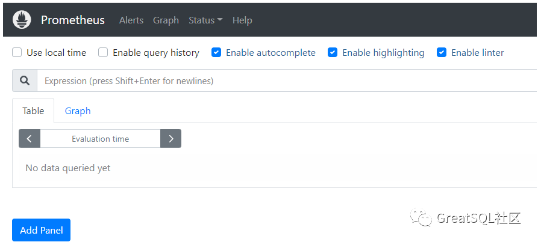Image resolution: width=538 pixels, height=242 pixels.
Task: Enable the query history checkbox
Action: point(103,53)
